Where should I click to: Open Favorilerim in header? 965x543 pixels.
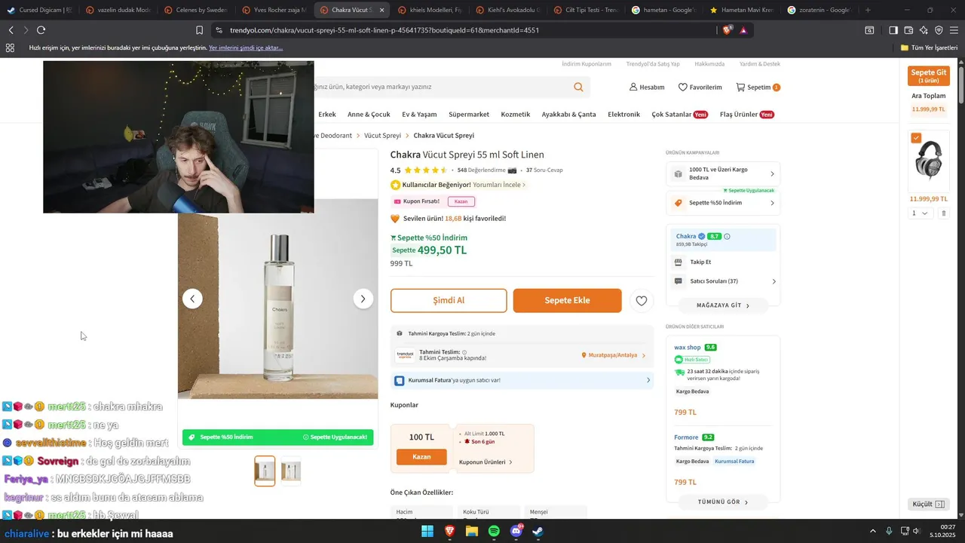pyautogui.click(x=700, y=87)
